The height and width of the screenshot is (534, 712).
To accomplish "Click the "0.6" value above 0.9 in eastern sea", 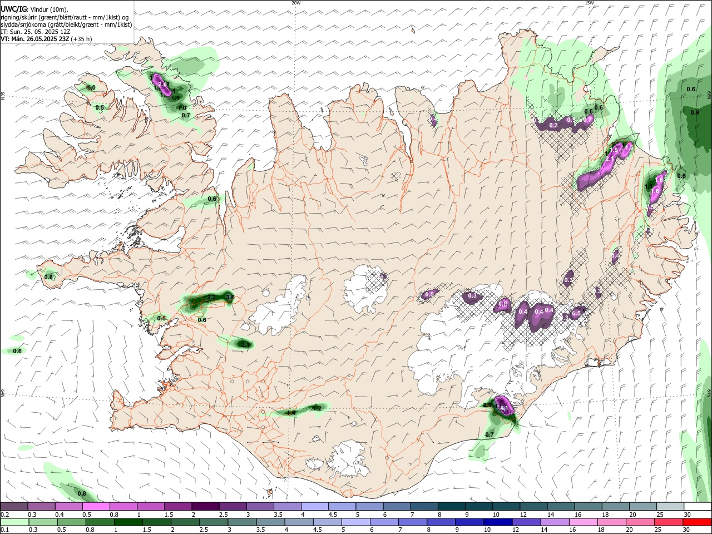I will click(x=691, y=89).
